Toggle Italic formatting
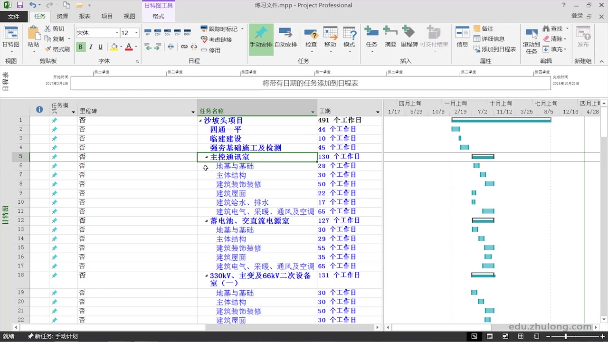 90,47
